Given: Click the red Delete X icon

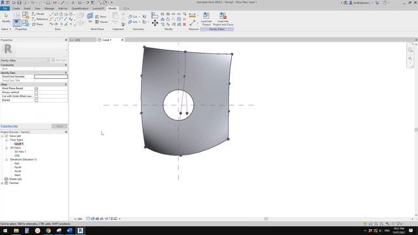Looking at the screenshot, I should [x=184, y=24].
